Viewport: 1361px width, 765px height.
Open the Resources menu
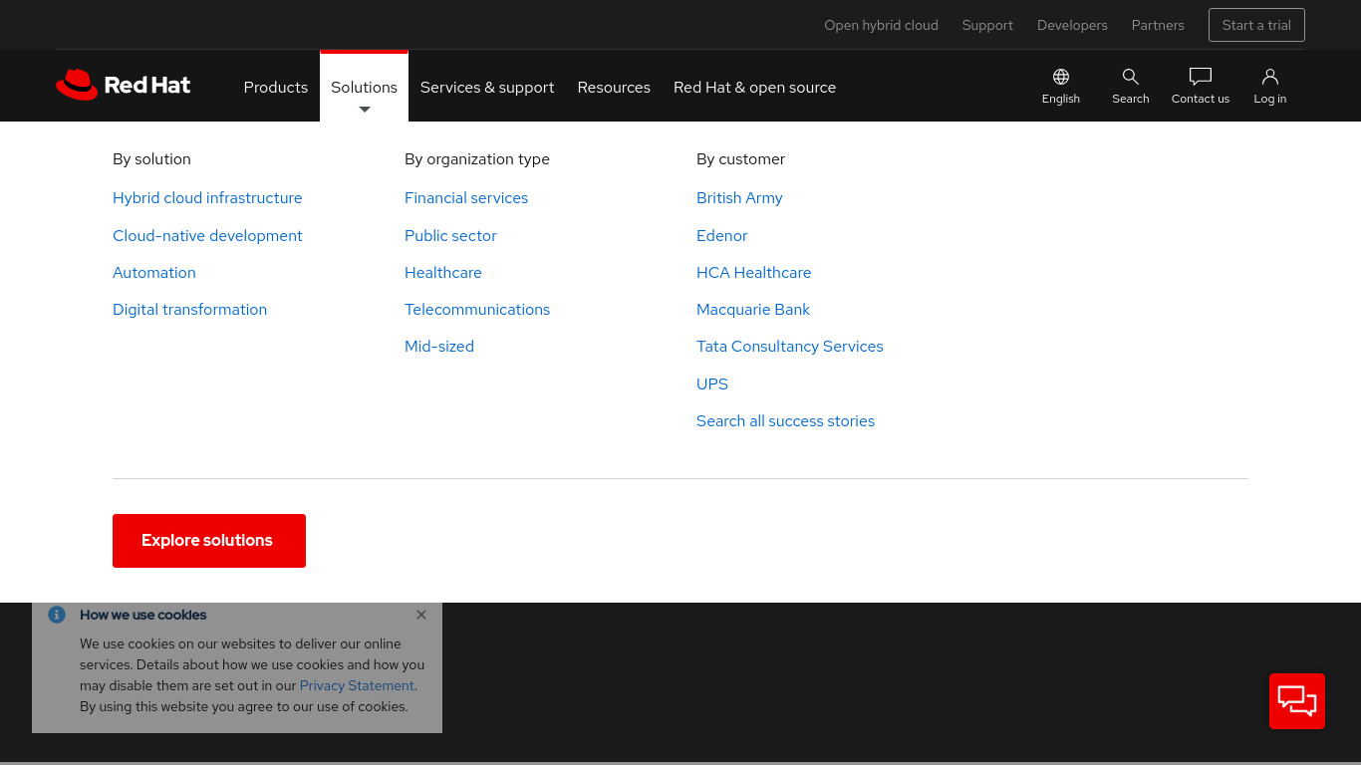pyautogui.click(x=614, y=87)
